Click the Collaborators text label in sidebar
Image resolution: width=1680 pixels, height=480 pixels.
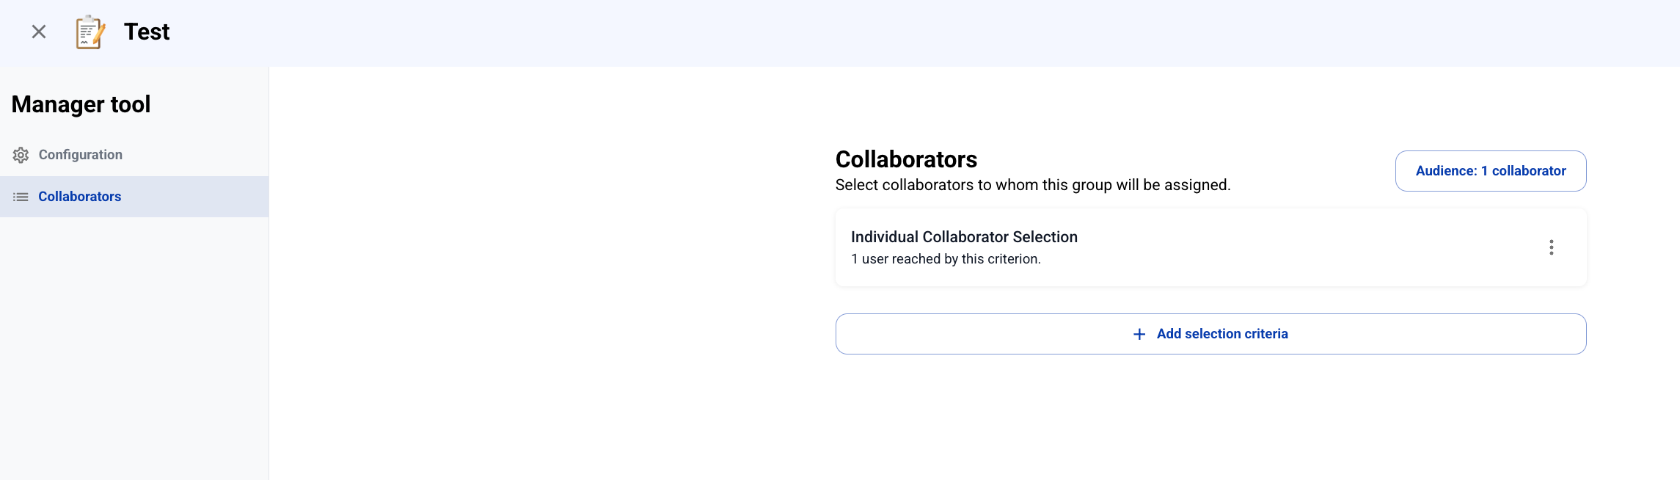[80, 197]
